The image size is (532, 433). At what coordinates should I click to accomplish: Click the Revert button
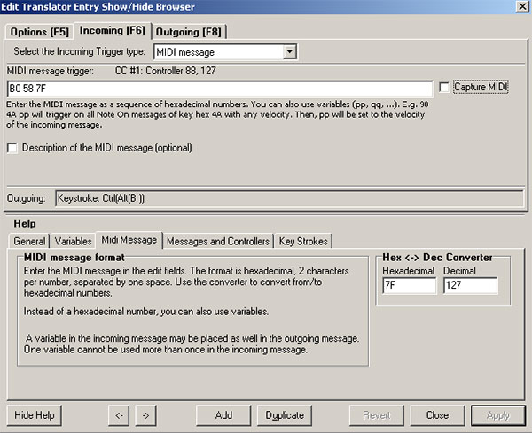(x=377, y=415)
